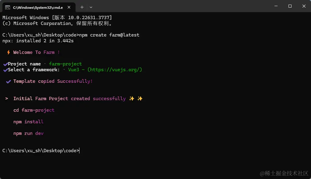Expand the new tab profile dropdown chevron

pos(91,7)
